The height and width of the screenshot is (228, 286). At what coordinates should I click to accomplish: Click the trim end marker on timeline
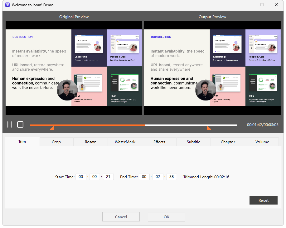[209, 128]
